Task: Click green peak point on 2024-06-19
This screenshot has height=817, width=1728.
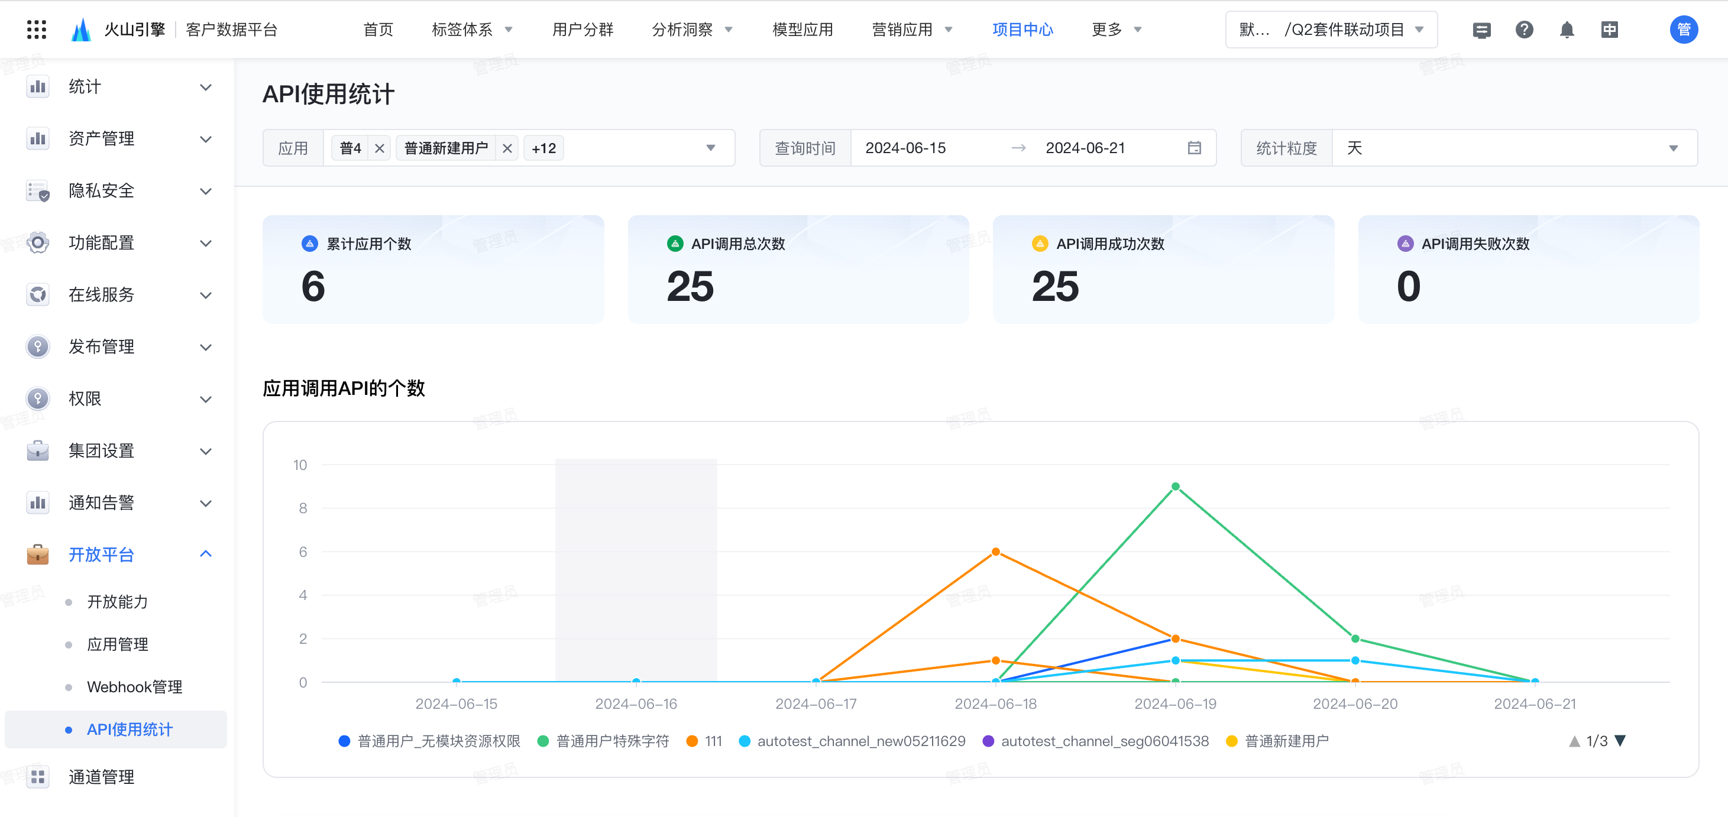Action: pos(1175,487)
